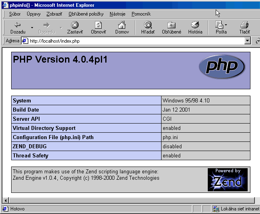Click the Jan 12 2001 value

click(176, 110)
